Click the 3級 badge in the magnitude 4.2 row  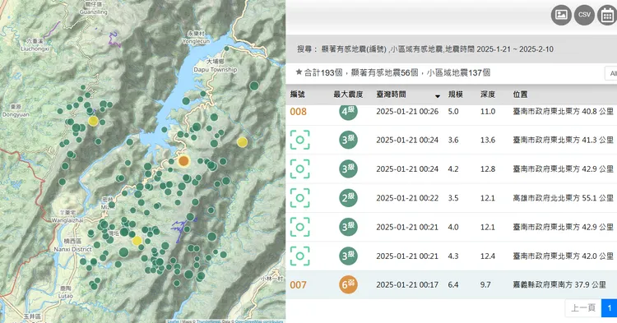pos(348,169)
